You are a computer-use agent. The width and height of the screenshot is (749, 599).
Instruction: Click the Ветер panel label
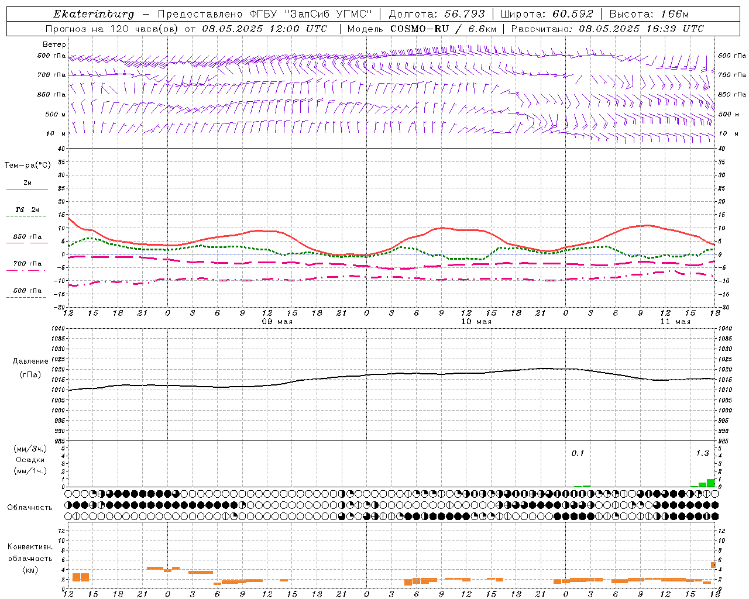point(54,44)
